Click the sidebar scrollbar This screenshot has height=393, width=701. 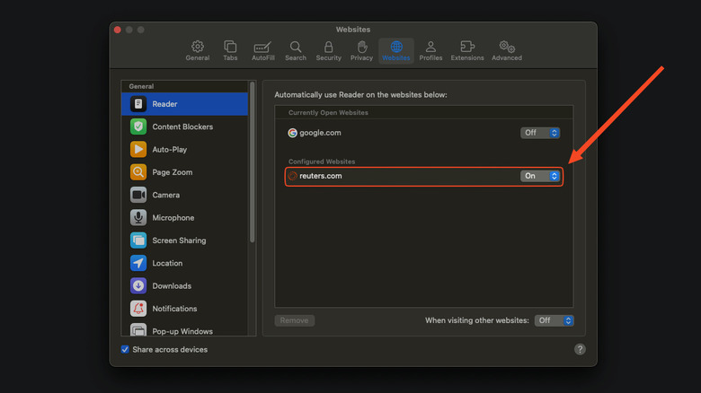253,162
